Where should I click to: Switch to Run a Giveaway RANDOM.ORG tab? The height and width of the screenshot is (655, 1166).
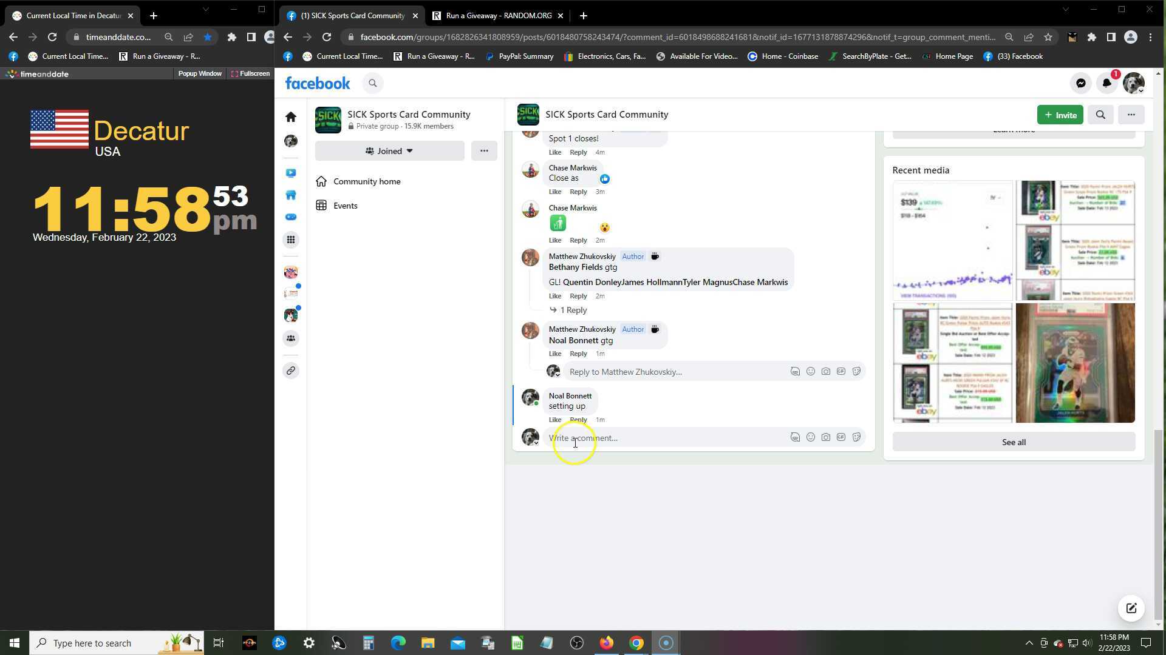[x=498, y=16]
